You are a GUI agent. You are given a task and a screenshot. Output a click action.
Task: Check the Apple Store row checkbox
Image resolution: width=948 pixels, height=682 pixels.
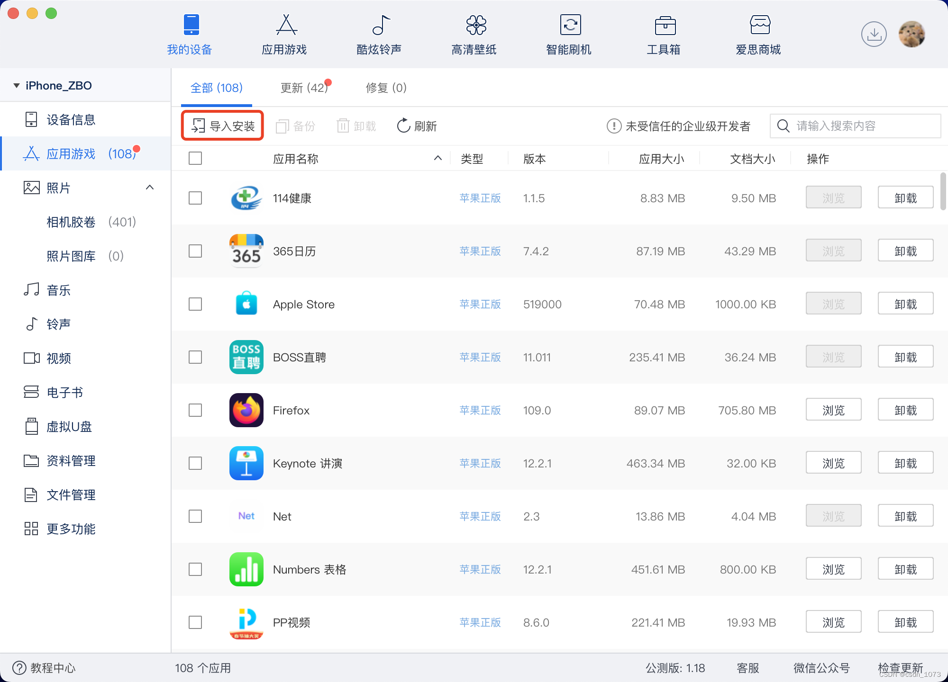coord(195,304)
